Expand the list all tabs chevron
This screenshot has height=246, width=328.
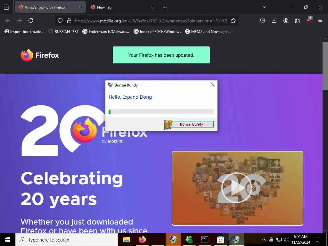pyautogui.click(x=264, y=7)
